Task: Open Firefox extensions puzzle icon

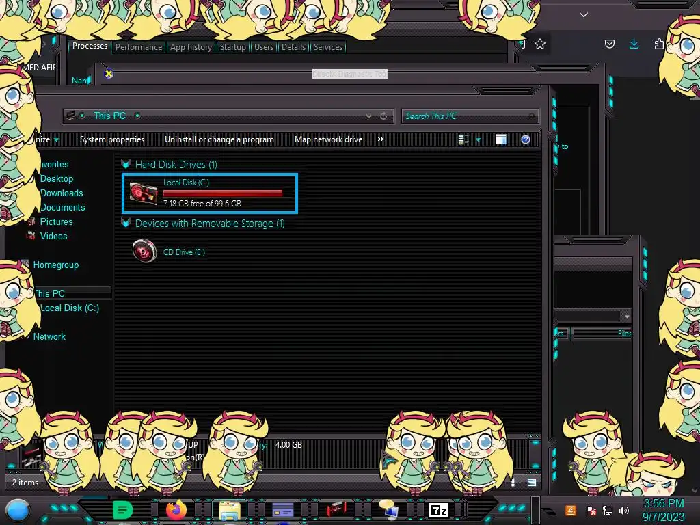Action: (x=659, y=44)
